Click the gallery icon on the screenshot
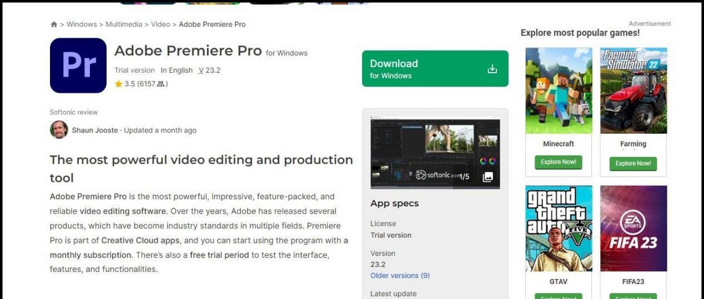This screenshot has width=704, height=299. [x=488, y=177]
